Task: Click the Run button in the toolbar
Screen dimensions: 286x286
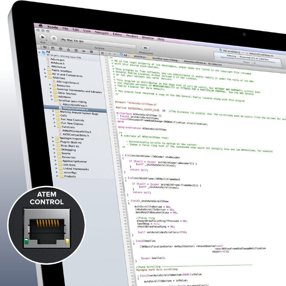Action: coord(43,37)
